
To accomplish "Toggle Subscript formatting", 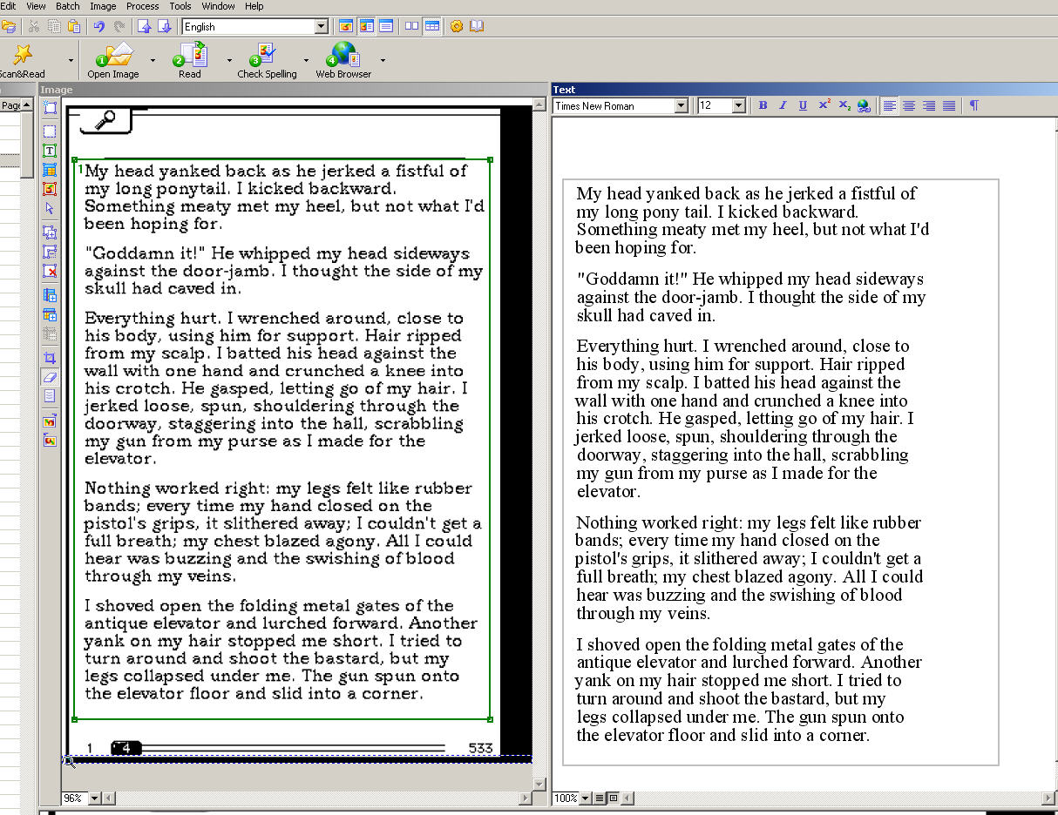I will 844,105.
